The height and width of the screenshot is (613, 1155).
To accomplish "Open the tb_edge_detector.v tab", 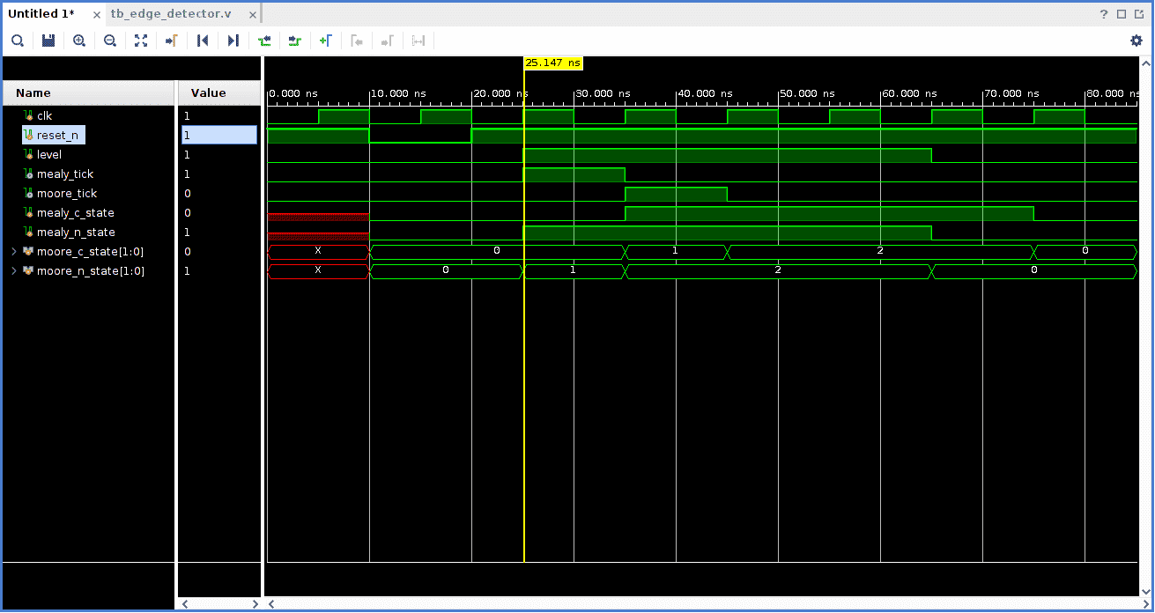I will tap(172, 14).
